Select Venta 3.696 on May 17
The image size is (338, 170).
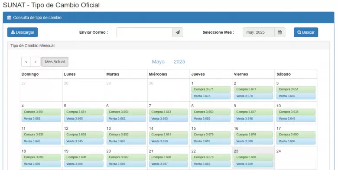point(296,141)
